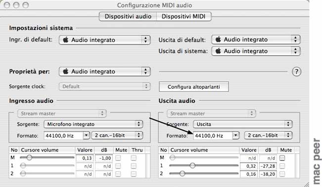This screenshot has height=187, width=322.
Task: Open the Uscita source dropdown
Action: [x=242, y=124]
